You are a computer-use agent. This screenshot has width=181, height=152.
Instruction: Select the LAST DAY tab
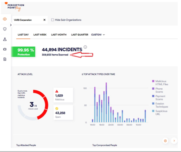tap(23, 35)
